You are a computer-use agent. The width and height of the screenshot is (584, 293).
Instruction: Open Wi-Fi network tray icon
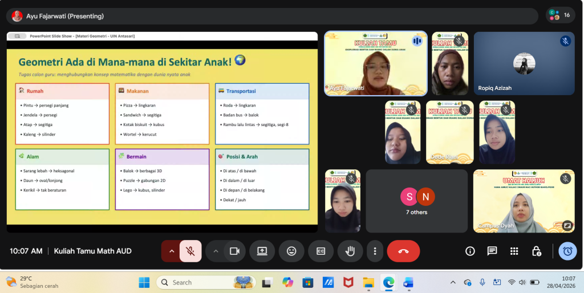click(512, 283)
